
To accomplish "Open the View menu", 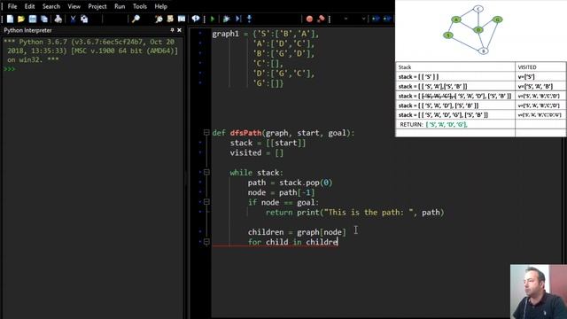I will (74, 6).
